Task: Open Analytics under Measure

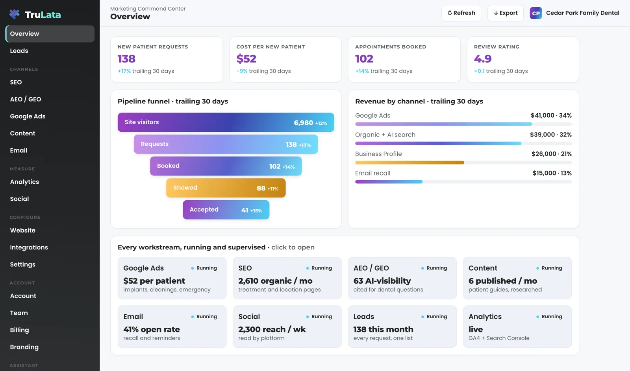Action: point(50,182)
